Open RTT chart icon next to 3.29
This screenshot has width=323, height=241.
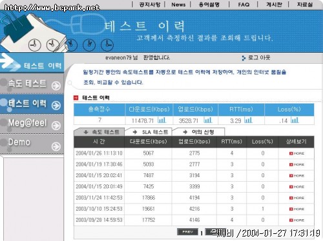248,120
